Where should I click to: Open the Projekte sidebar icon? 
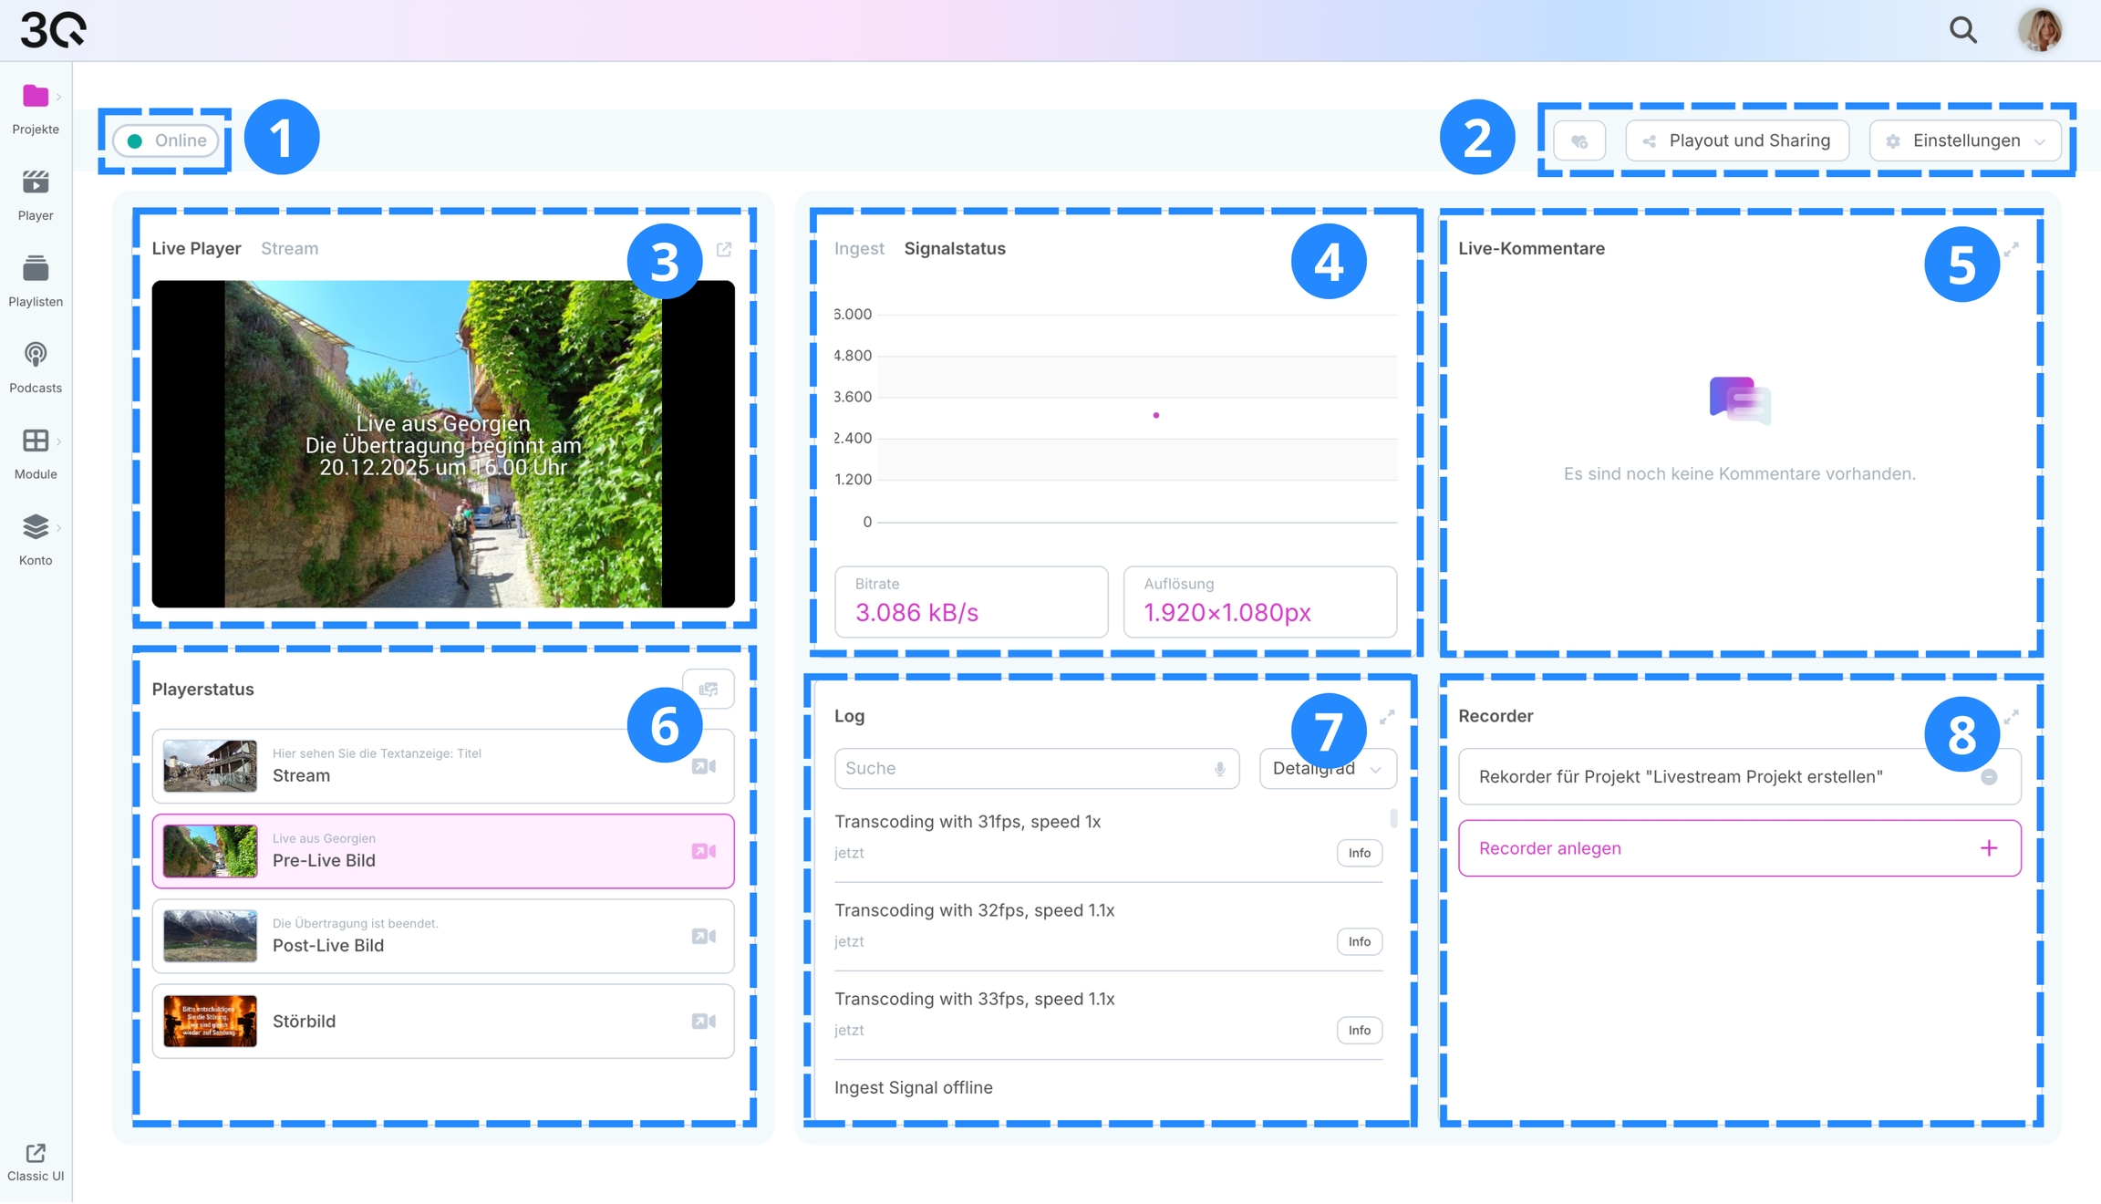coord(36,97)
